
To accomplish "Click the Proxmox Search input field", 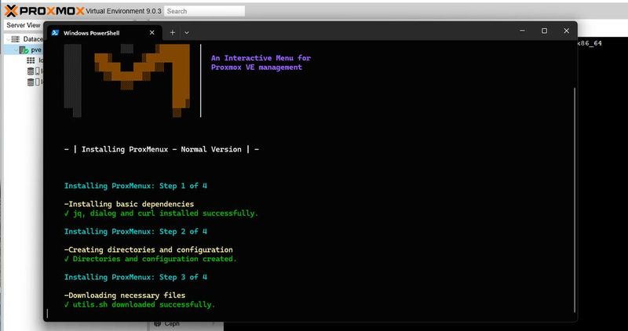I will click(x=205, y=11).
